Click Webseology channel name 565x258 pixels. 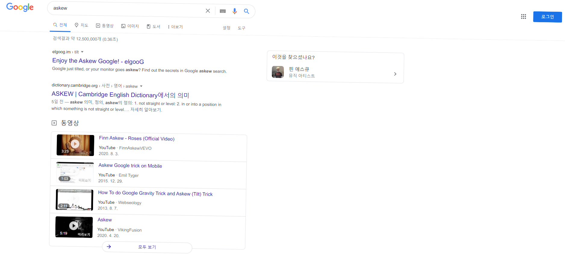click(x=130, y=203)
